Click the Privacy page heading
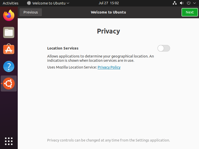The width and height of the screenshot is (199, 149). tap(108, 31)
